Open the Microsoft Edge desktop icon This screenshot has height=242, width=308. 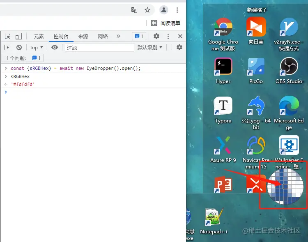coord(289,113)
